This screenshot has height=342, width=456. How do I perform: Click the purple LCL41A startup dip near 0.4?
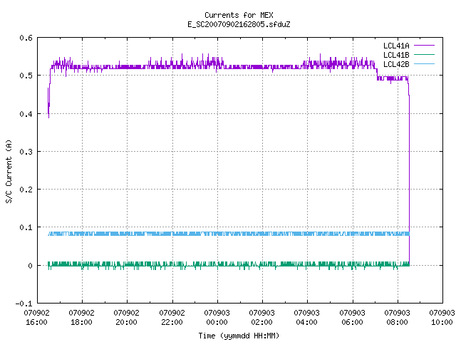49,103
